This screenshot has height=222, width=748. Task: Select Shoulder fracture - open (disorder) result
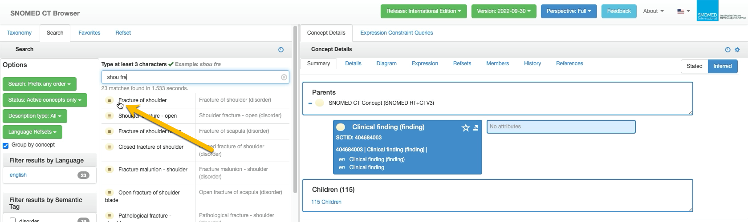tap(240, 115)
